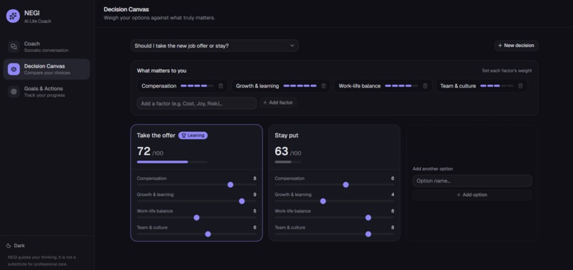Go to the Goals & Actions section
This screenshot has width=573, height=270.
46,92
